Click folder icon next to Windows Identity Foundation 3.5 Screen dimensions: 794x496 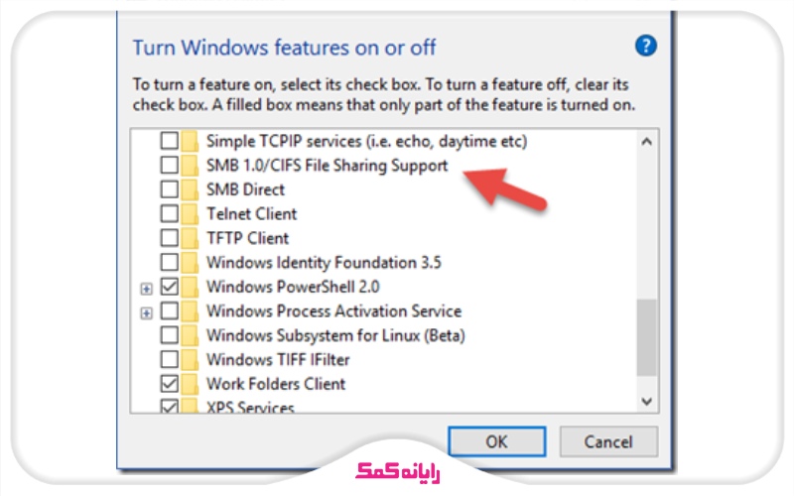coord(191,263)
